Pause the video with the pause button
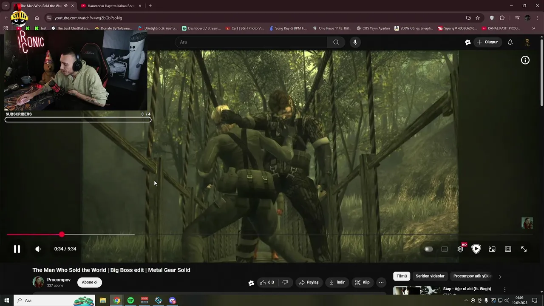Viewport: 544px width, 306px height. (x=17, y=249)
